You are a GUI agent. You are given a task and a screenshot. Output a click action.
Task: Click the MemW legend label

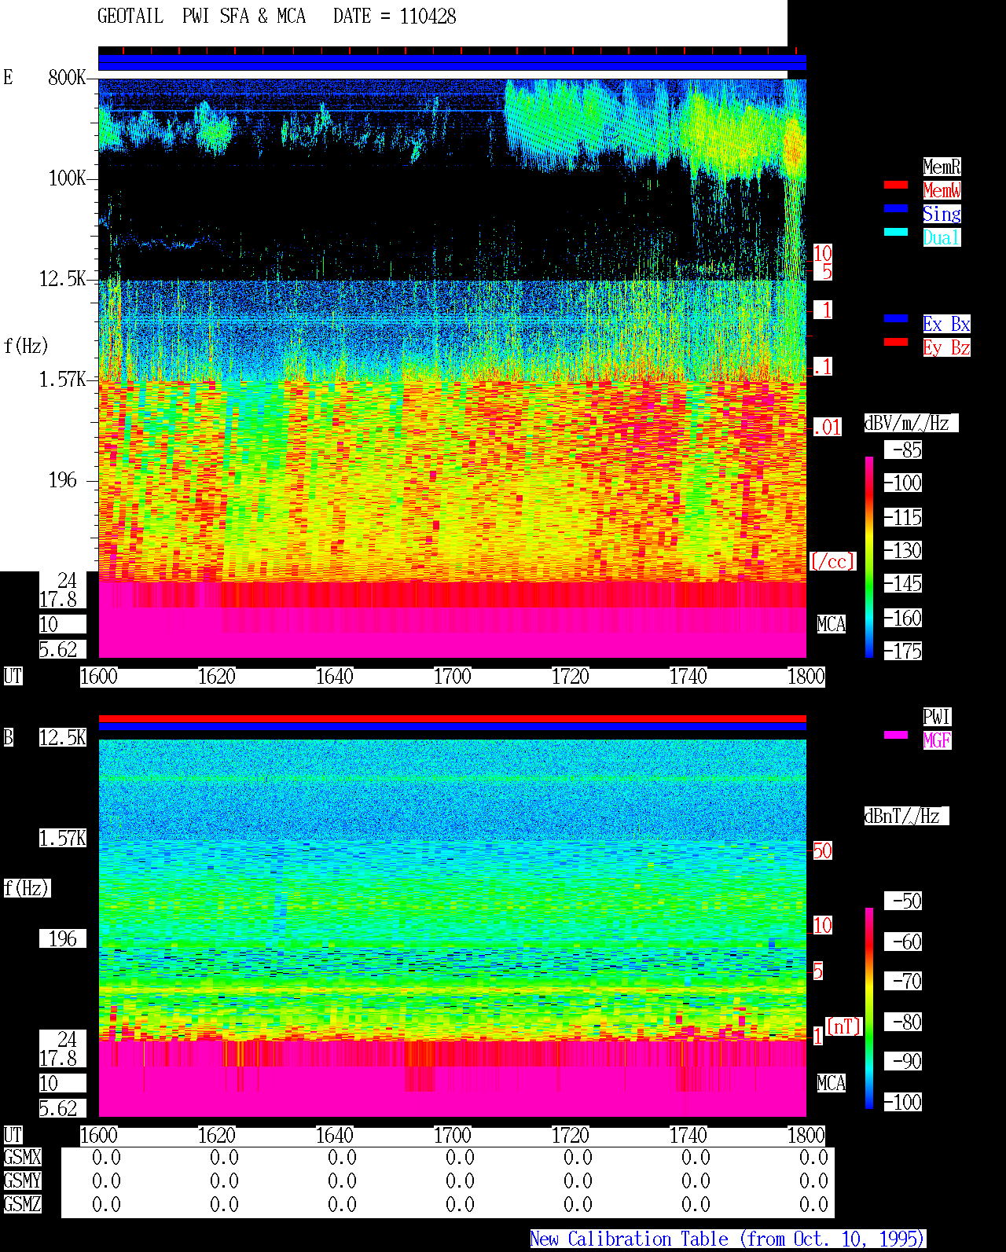[x=942, y=190]
